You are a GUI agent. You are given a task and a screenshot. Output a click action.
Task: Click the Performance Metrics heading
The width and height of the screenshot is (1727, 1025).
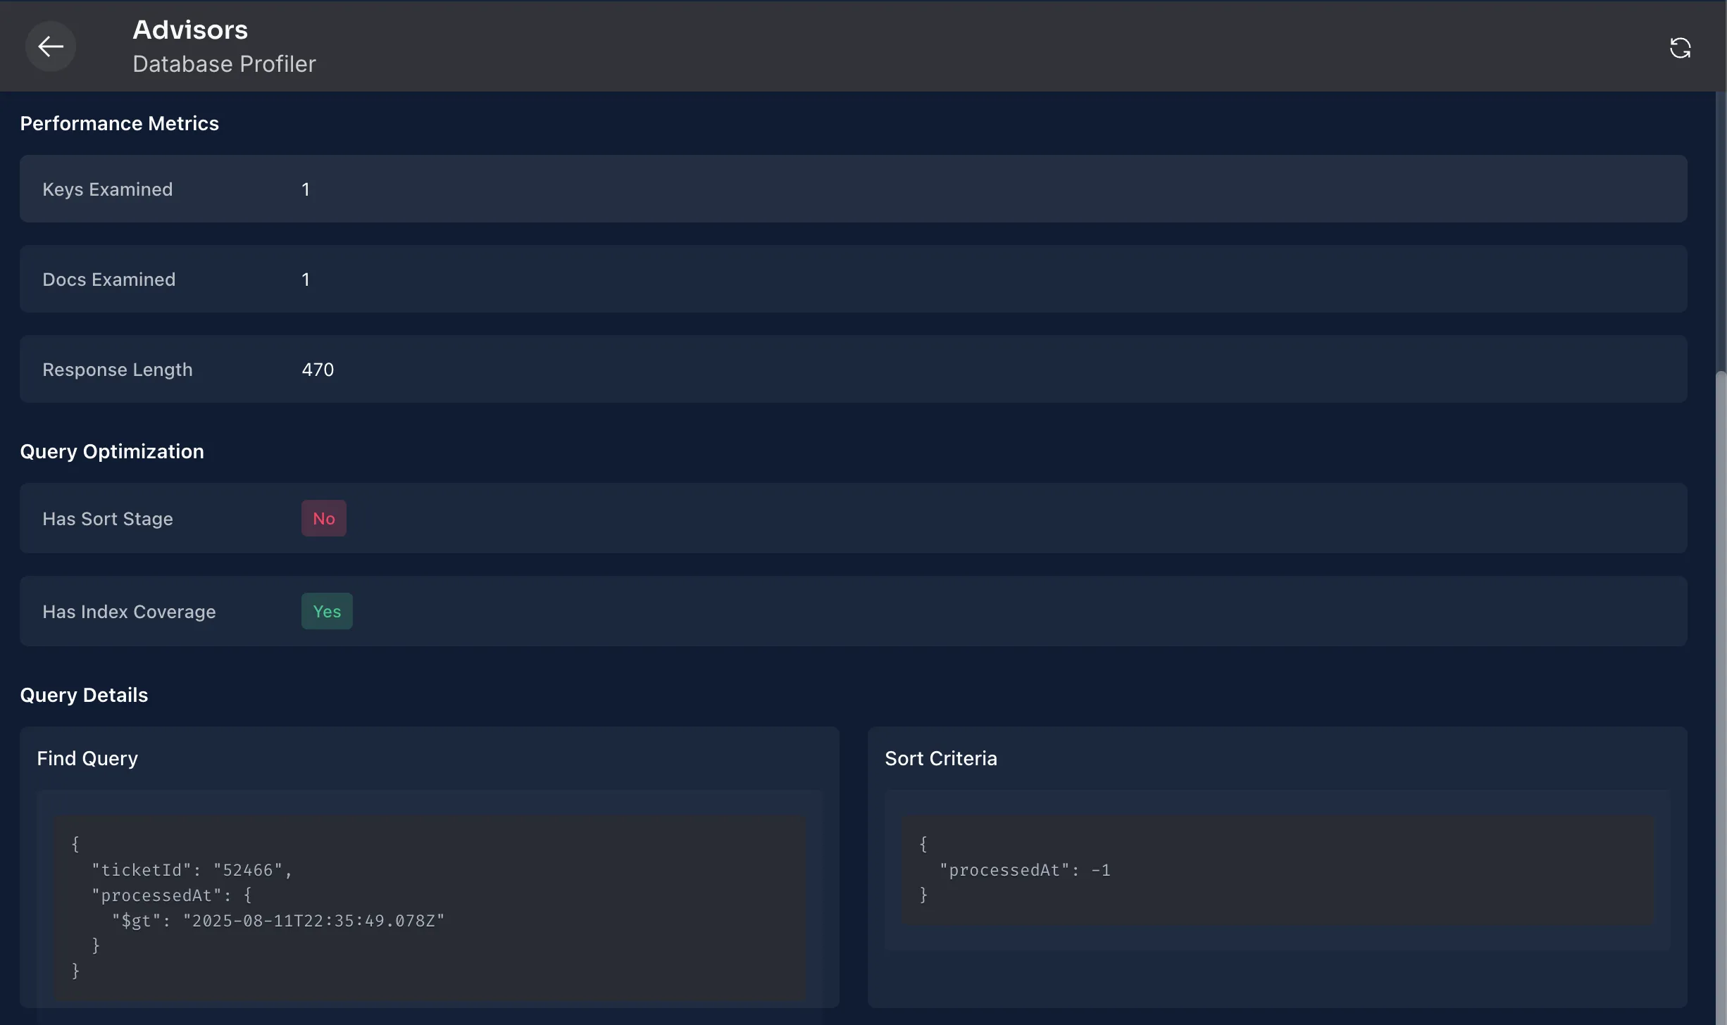click(120, 123)
